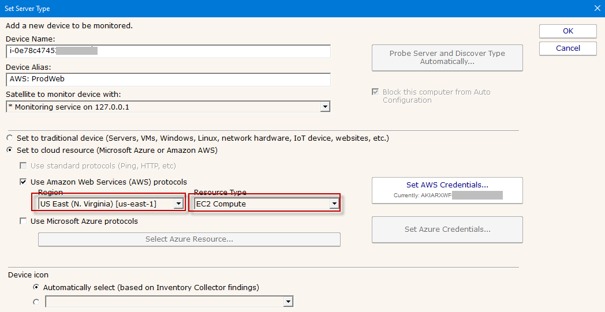Click the Set Azure Credentials button

click(x=447, y=230)
